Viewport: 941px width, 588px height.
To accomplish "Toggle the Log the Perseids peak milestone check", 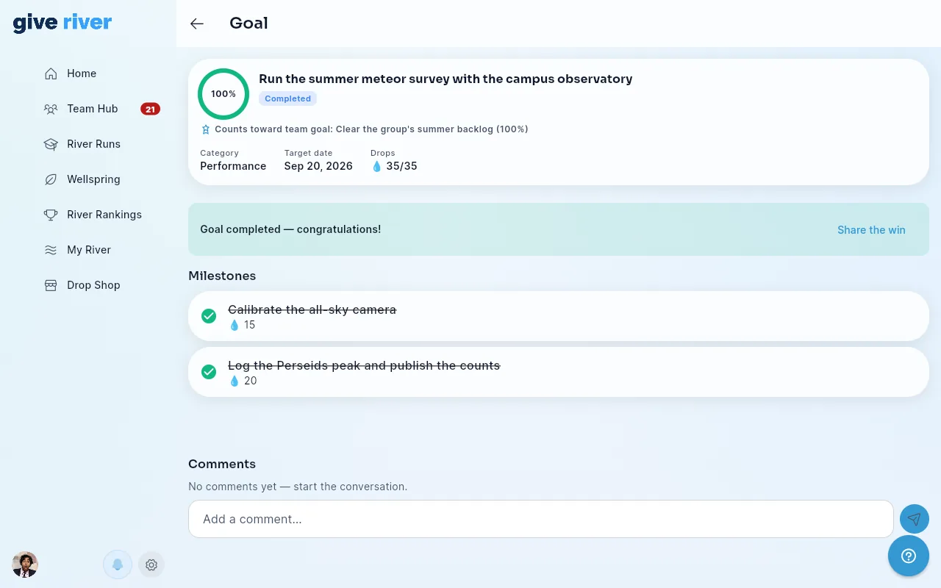I will tap(209, 372).
